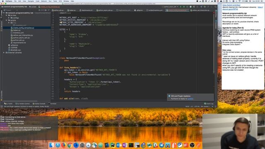Open the VCS menu
This screenshot has width=265, height=149.
60,1
